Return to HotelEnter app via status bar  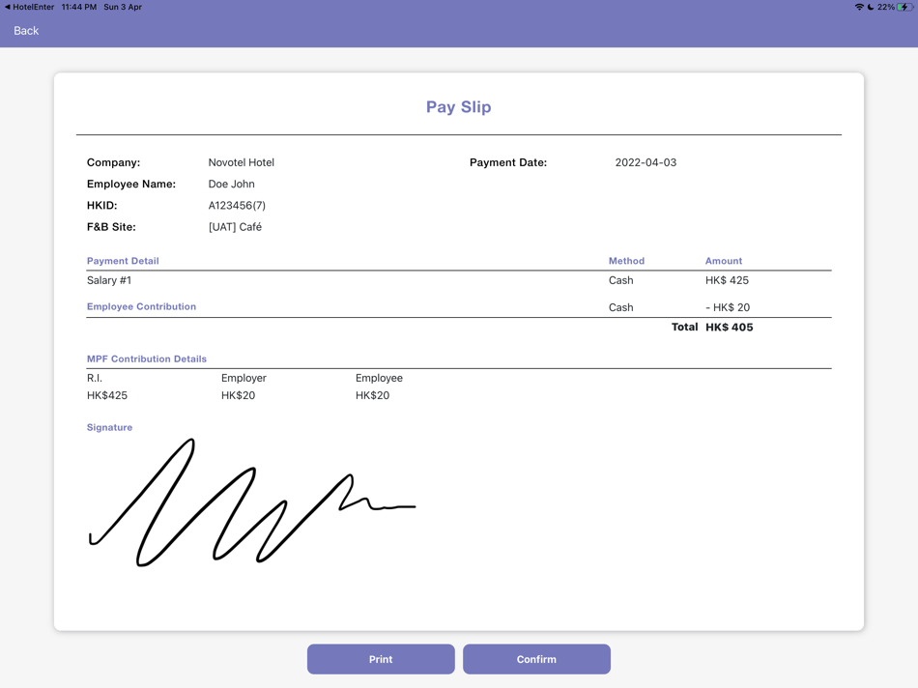click(29, 7)
